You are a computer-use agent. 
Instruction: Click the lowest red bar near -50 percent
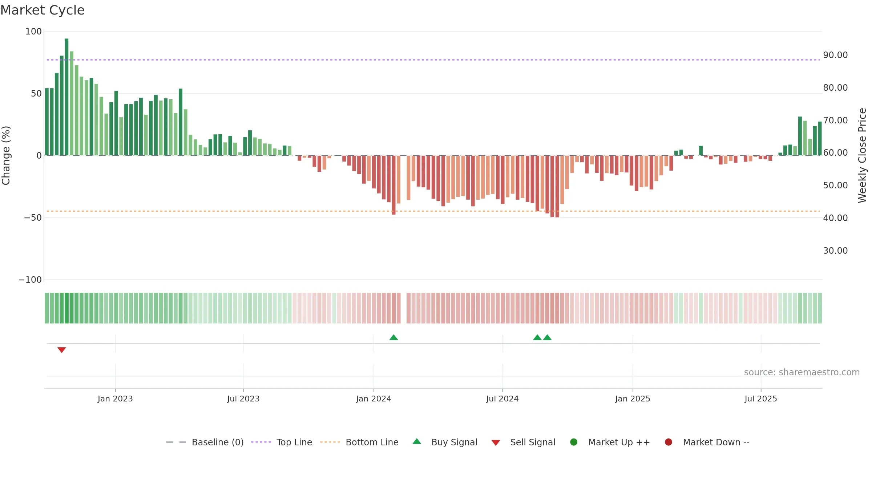pos(557,187)
